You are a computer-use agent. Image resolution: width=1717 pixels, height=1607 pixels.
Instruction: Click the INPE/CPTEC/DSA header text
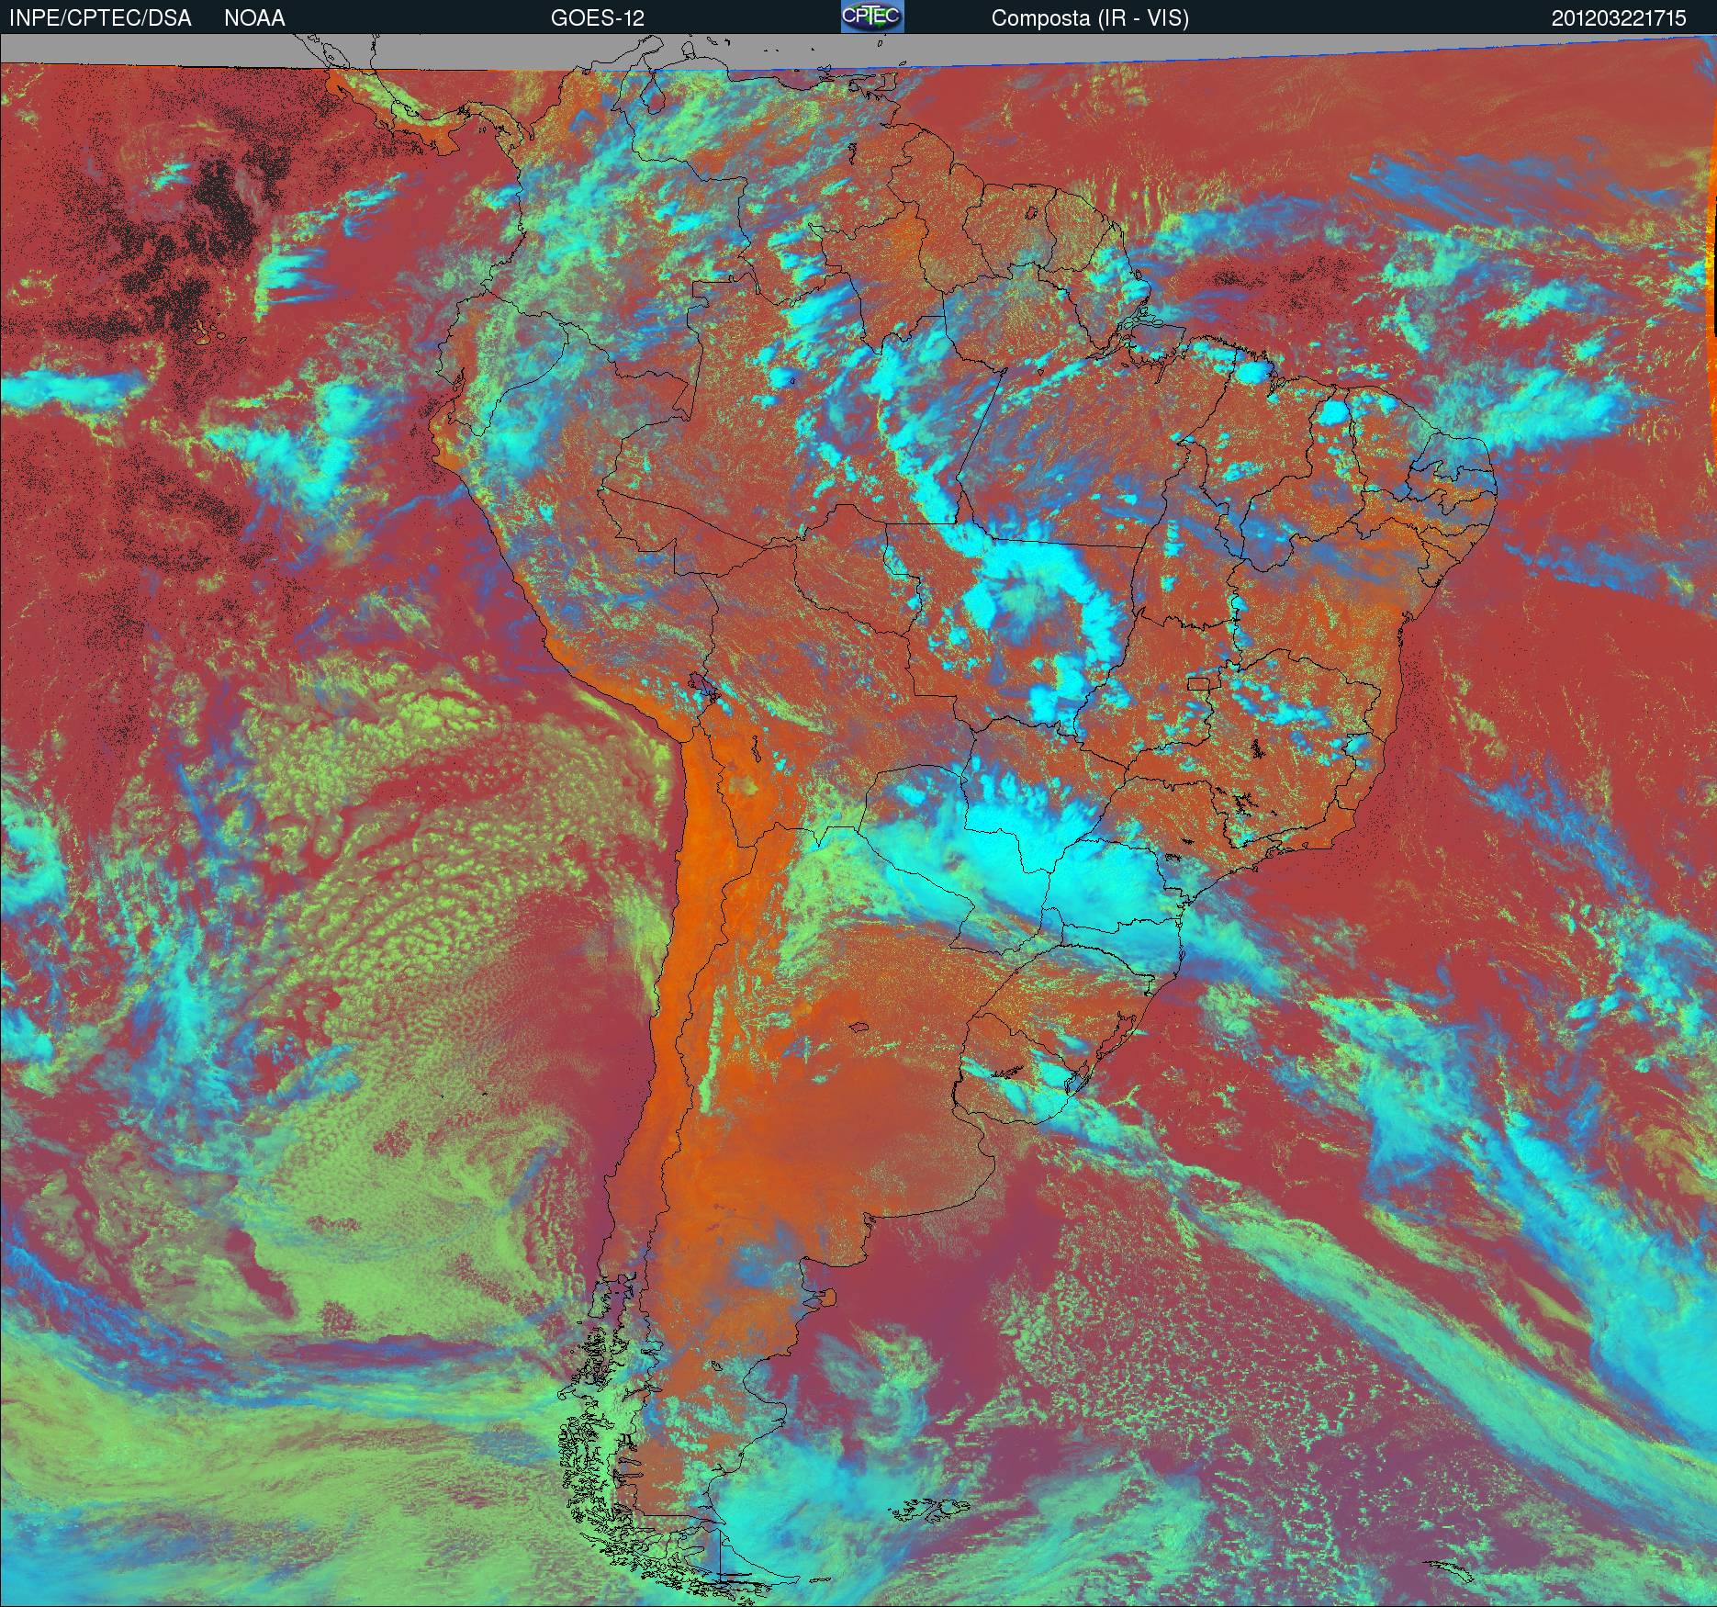click(100, 18)
